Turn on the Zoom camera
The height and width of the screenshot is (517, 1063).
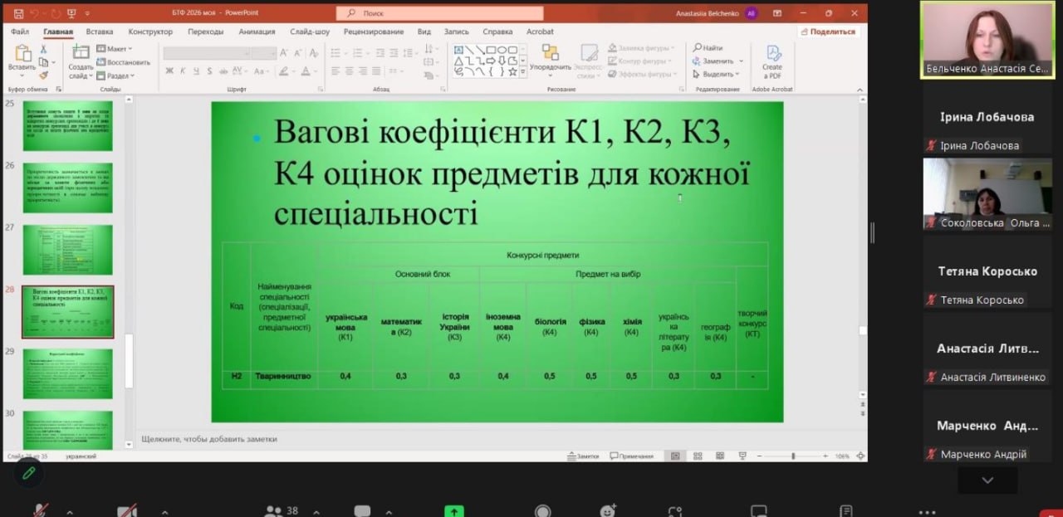pyautogui.click(x=127, y=511)
